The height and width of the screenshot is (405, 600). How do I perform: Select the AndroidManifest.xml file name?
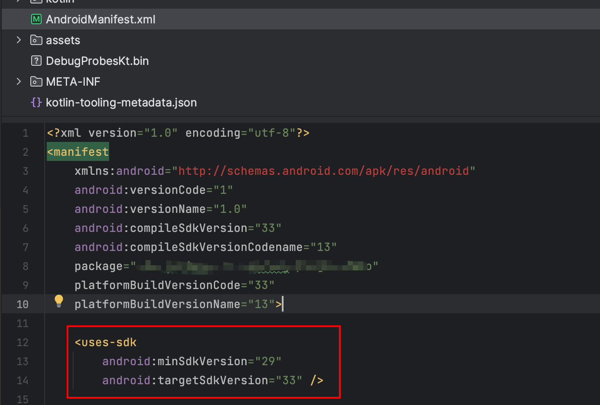pos(100,19)
